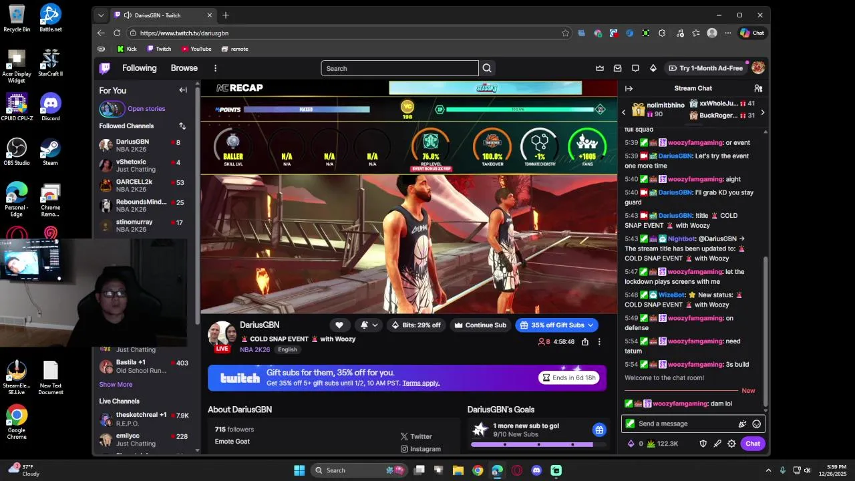The width and height of the screenshot is (855, 481).
Task: Open the Twitch nav three-dot more menu
Action: (215, 68)
